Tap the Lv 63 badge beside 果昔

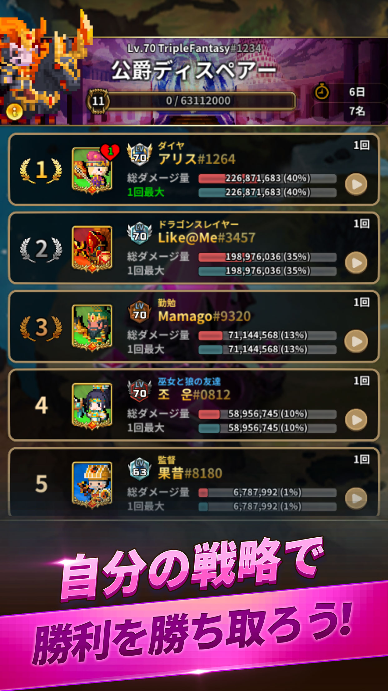pyautogui.click(x=139, y=468)
